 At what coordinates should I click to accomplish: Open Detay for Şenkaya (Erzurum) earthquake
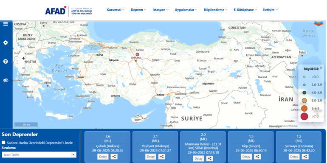pyautogui.click(x=294, y=157)
